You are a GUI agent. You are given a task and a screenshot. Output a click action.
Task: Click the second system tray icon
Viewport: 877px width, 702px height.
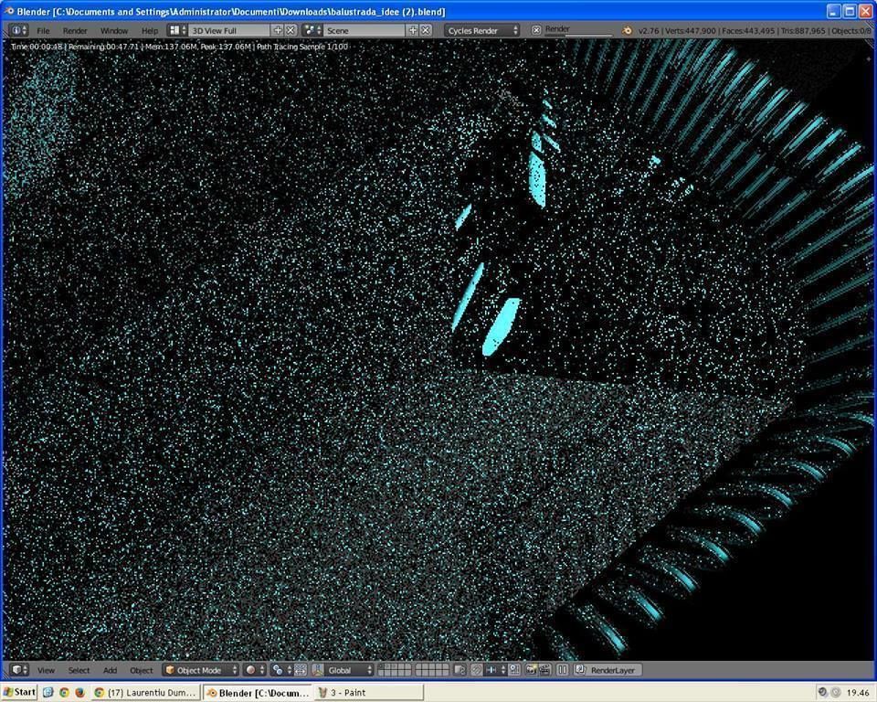tap(835, 693)
